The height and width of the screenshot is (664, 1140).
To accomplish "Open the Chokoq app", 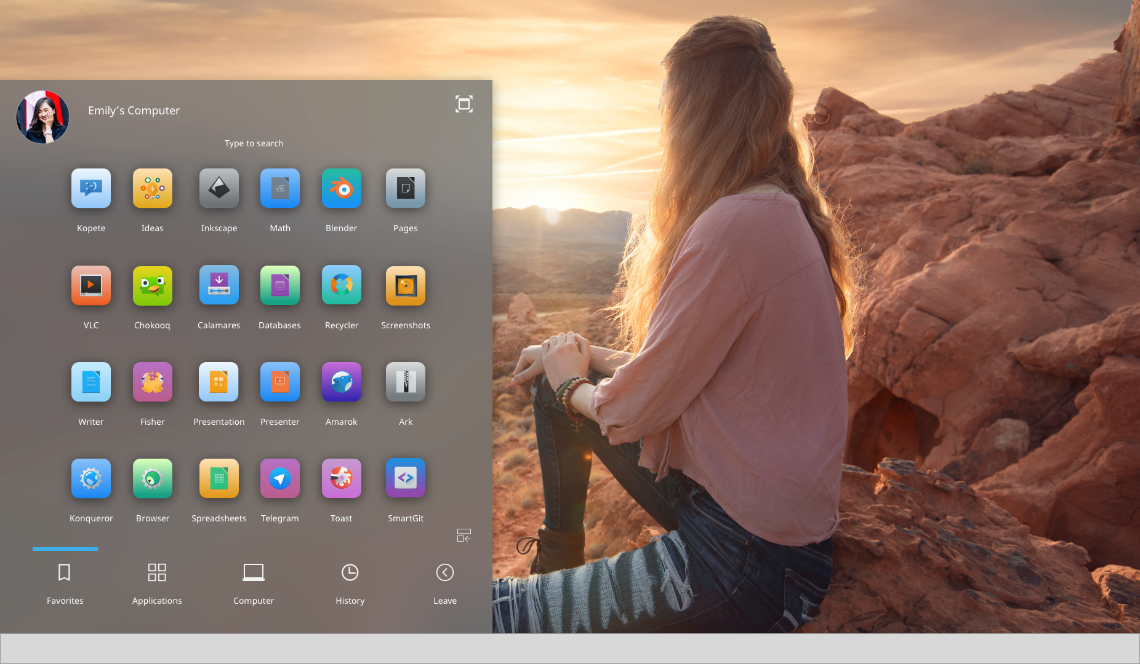I will 152,286.
